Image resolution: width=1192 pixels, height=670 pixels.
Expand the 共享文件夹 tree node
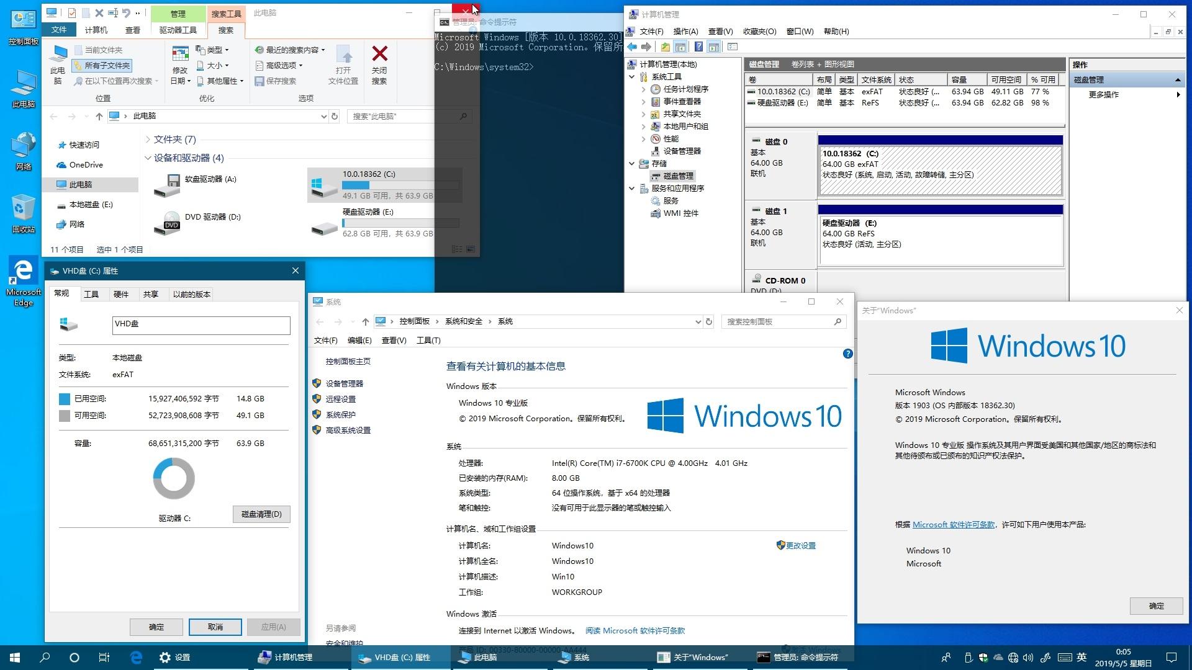point(643,114)
